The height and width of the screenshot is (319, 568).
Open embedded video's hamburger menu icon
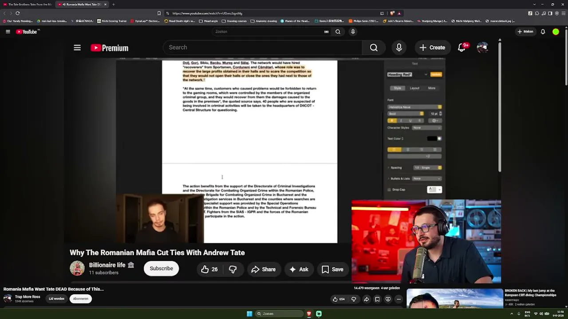click(77, 47)
